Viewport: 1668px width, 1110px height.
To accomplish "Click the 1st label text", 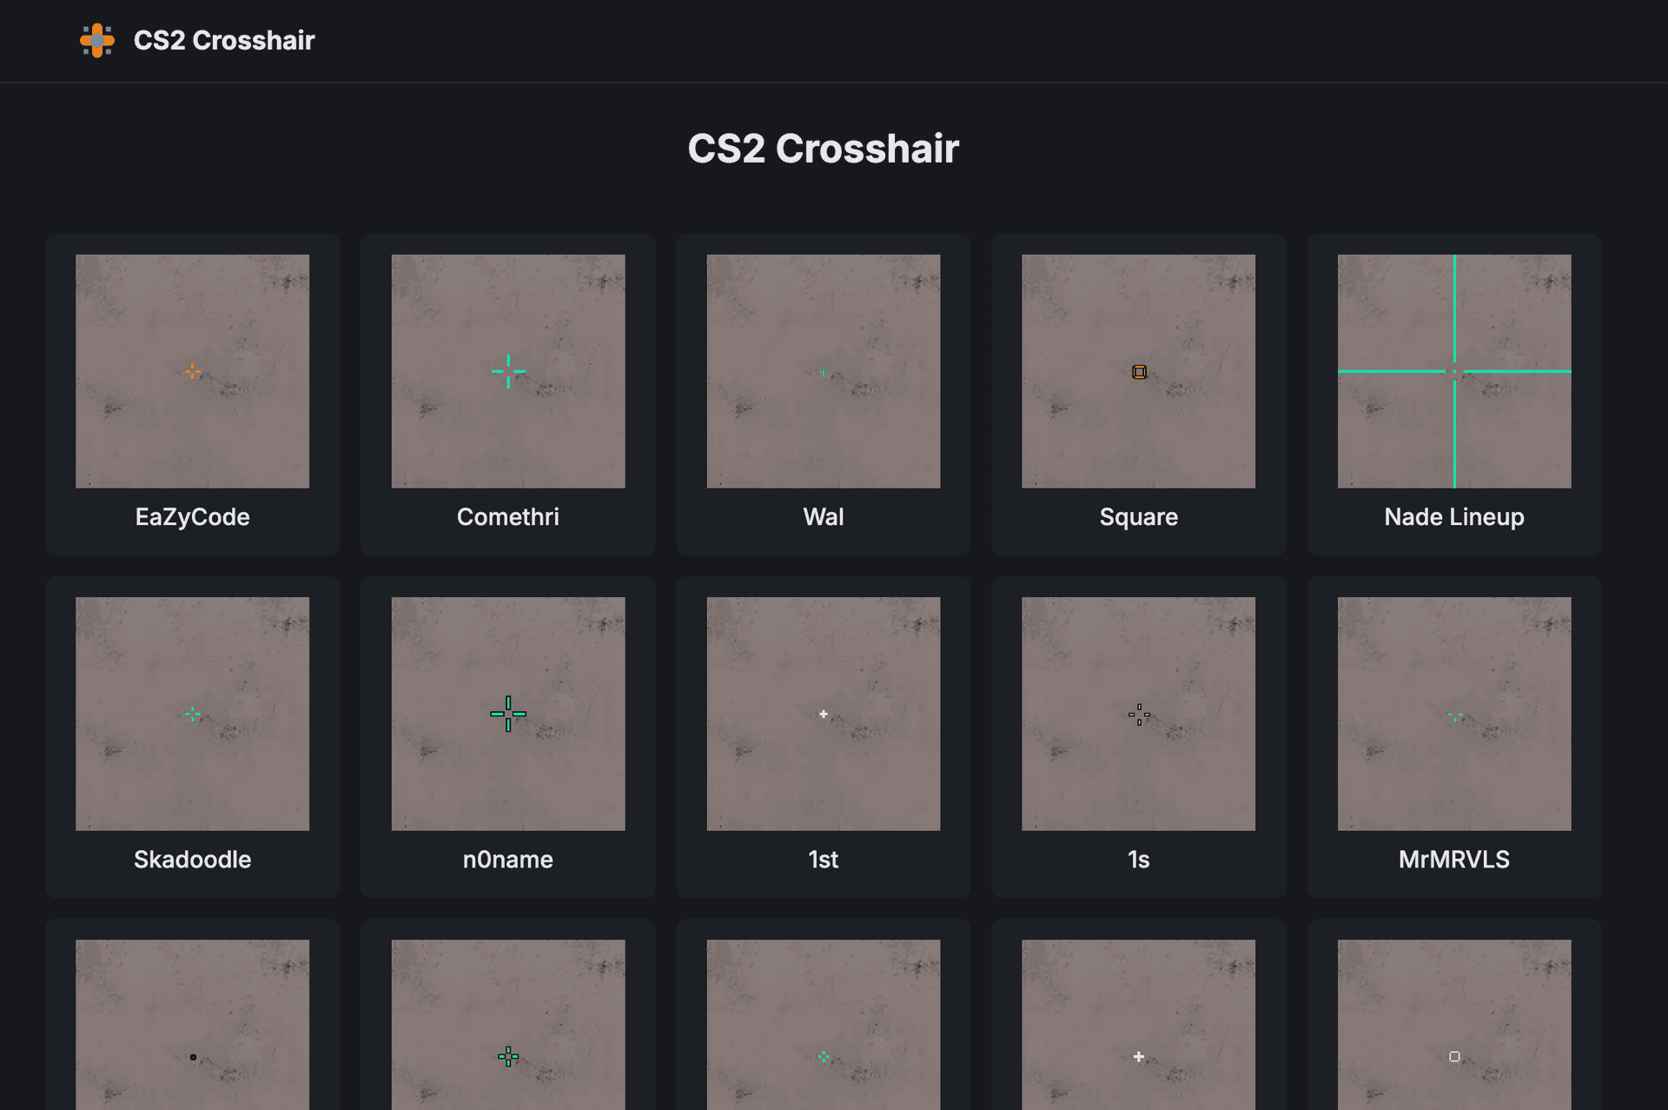I will click(x=824, y=860).
